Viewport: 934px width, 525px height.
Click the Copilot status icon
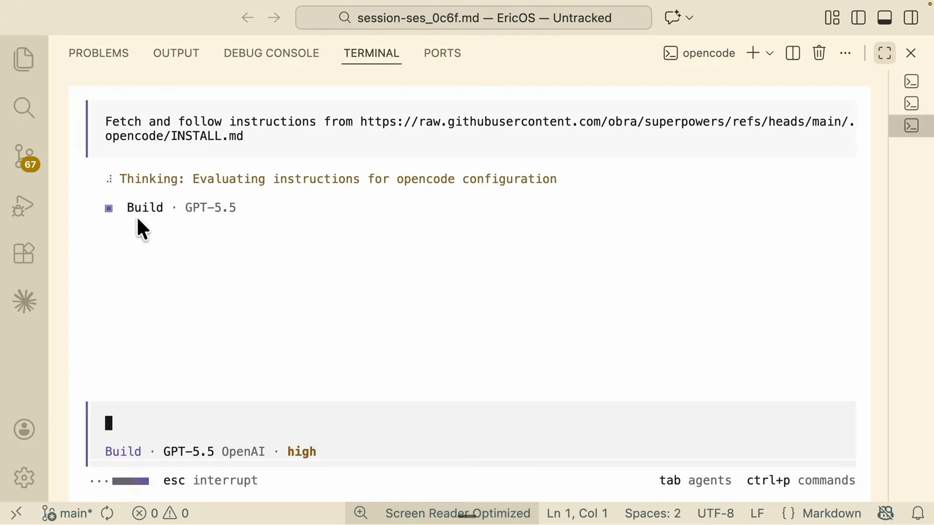[x=886, y=513]
